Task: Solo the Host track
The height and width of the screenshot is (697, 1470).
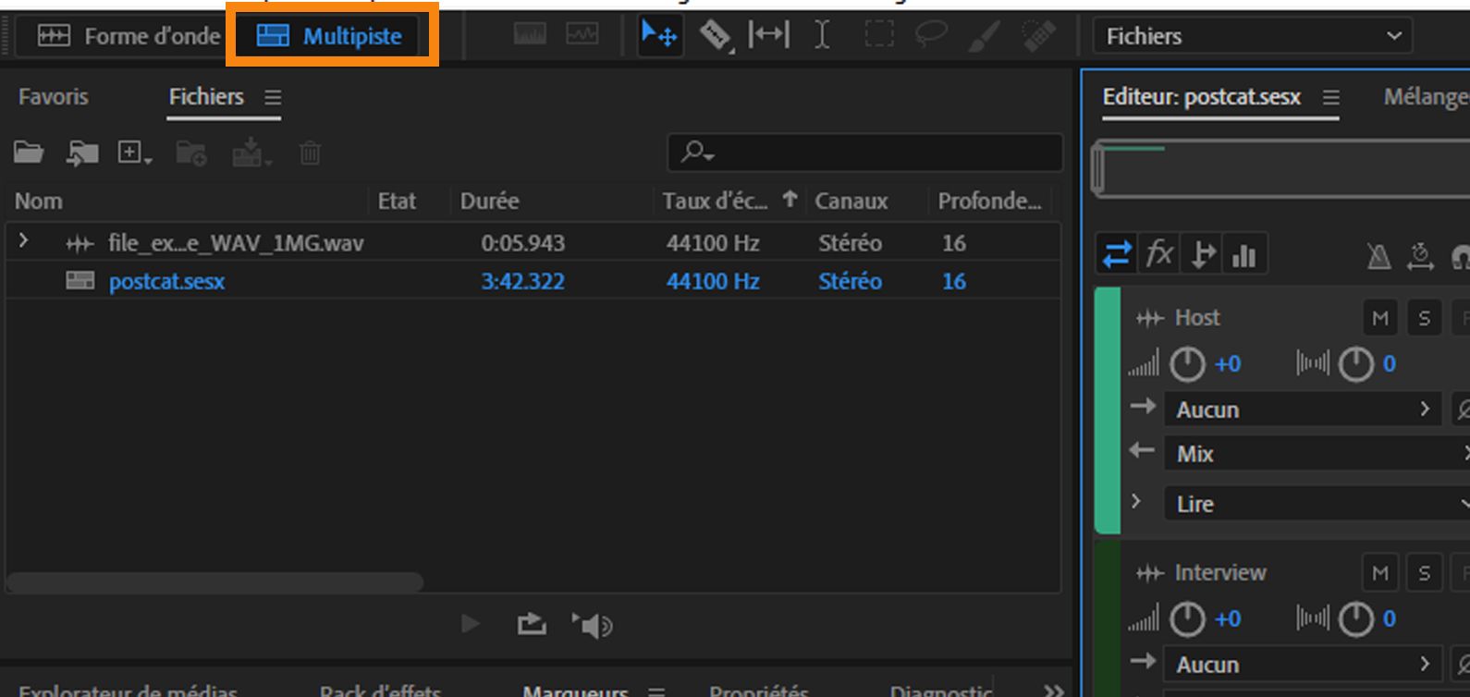Action: tap(1424, 318)
